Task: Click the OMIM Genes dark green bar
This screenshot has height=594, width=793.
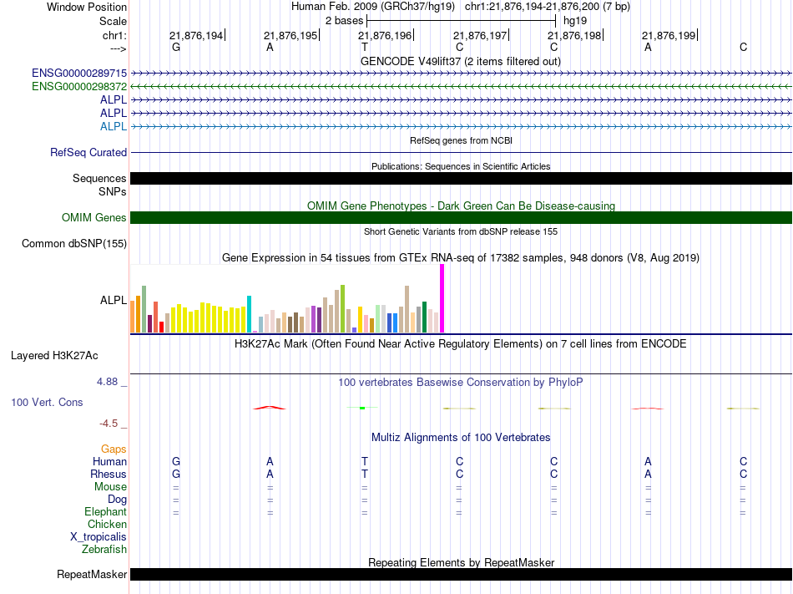Action: [x=461, y=217]
